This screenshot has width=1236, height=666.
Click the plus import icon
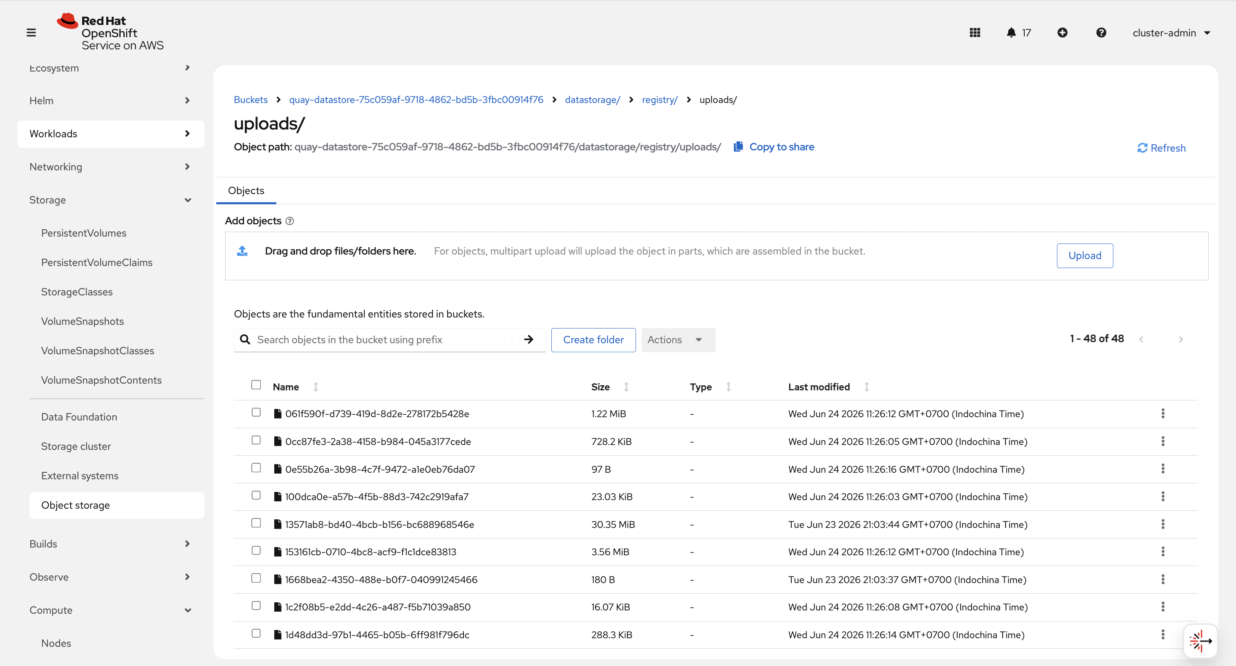(1062, 33)
